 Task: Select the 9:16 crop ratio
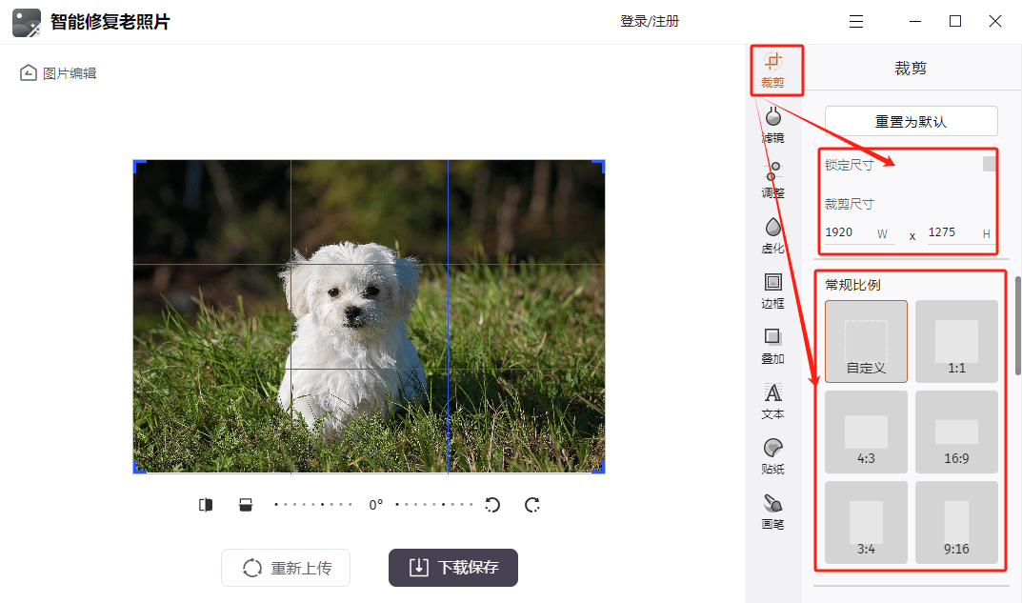[957, 522]
